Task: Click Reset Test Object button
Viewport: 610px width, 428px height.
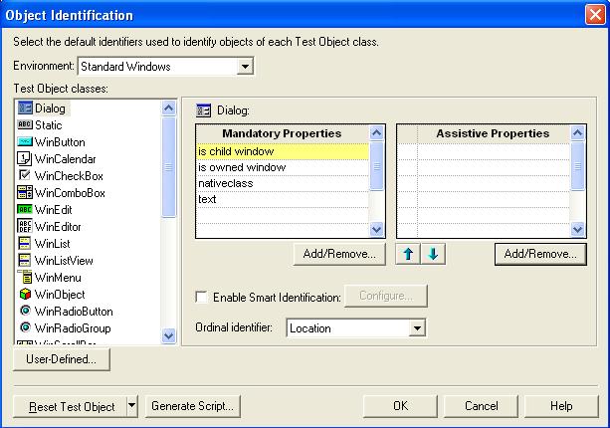Action: coord(71,406)
